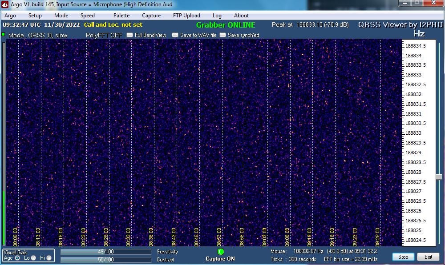
Task: Select the Hi visual gain radio button
Action: point(49,258)
